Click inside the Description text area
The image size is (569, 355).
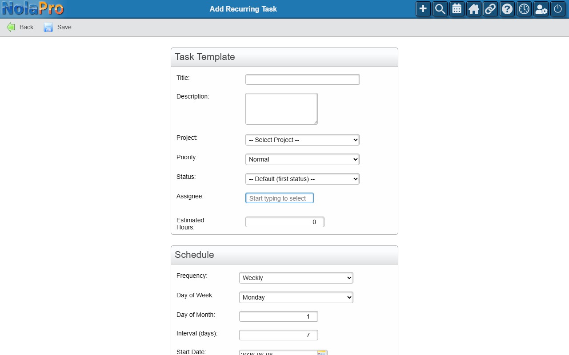point(281,109)
